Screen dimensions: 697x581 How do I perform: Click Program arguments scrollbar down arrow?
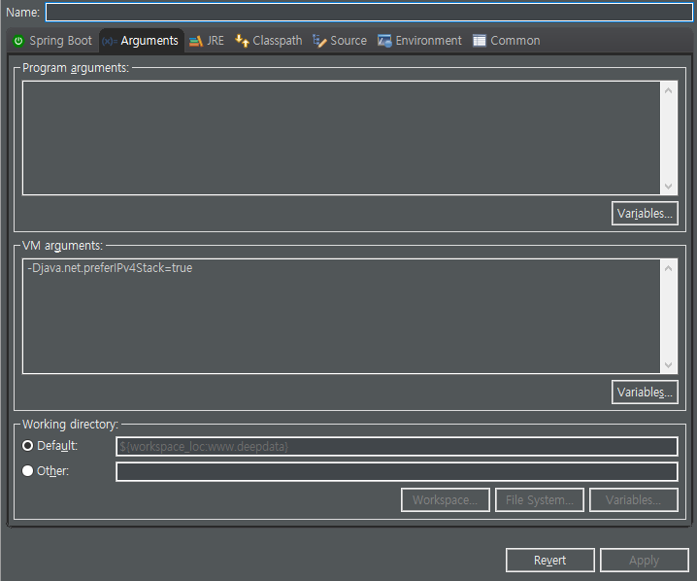[x=668, y=186]
